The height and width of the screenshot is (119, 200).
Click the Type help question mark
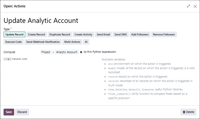pos(11,29)
